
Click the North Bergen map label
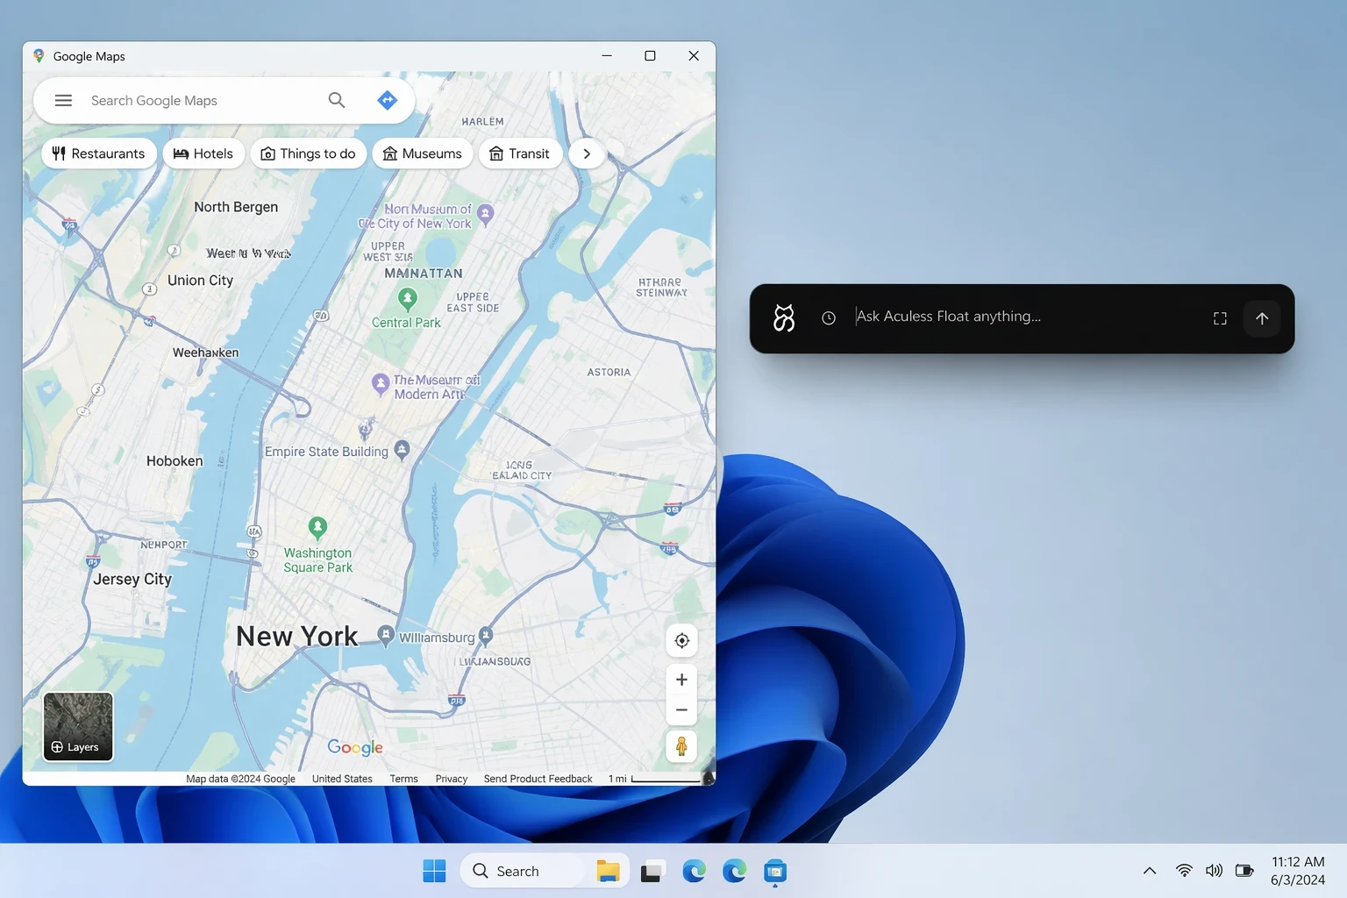point(236,207)
